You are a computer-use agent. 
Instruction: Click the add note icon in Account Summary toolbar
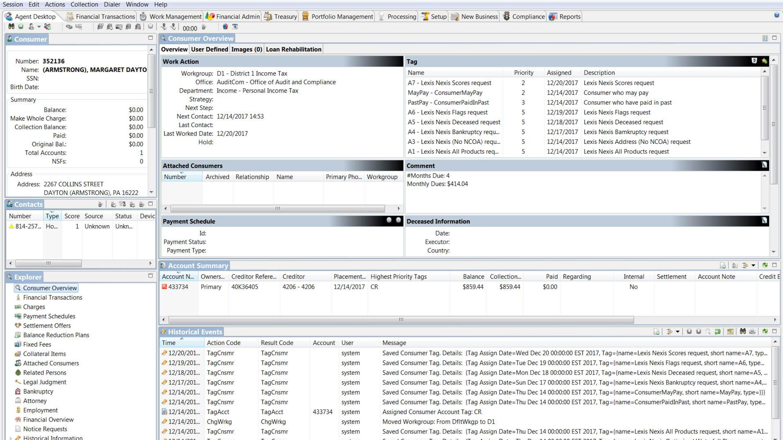coord(722,265)
